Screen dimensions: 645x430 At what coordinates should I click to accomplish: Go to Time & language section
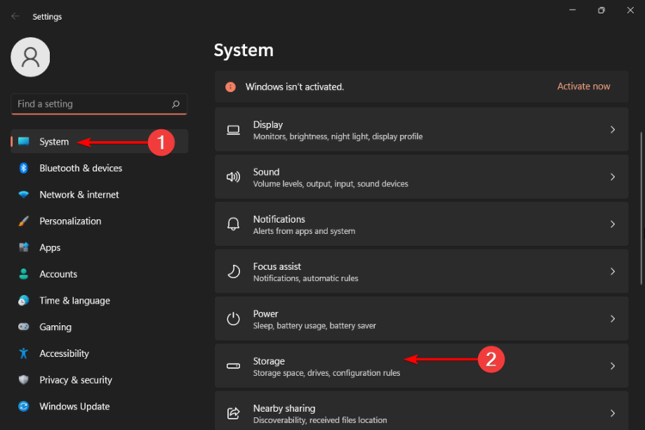point(74,301)
